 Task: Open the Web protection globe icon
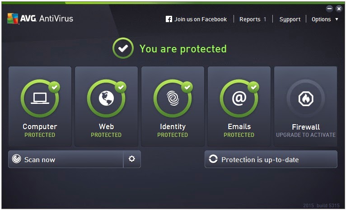(106, 98)
